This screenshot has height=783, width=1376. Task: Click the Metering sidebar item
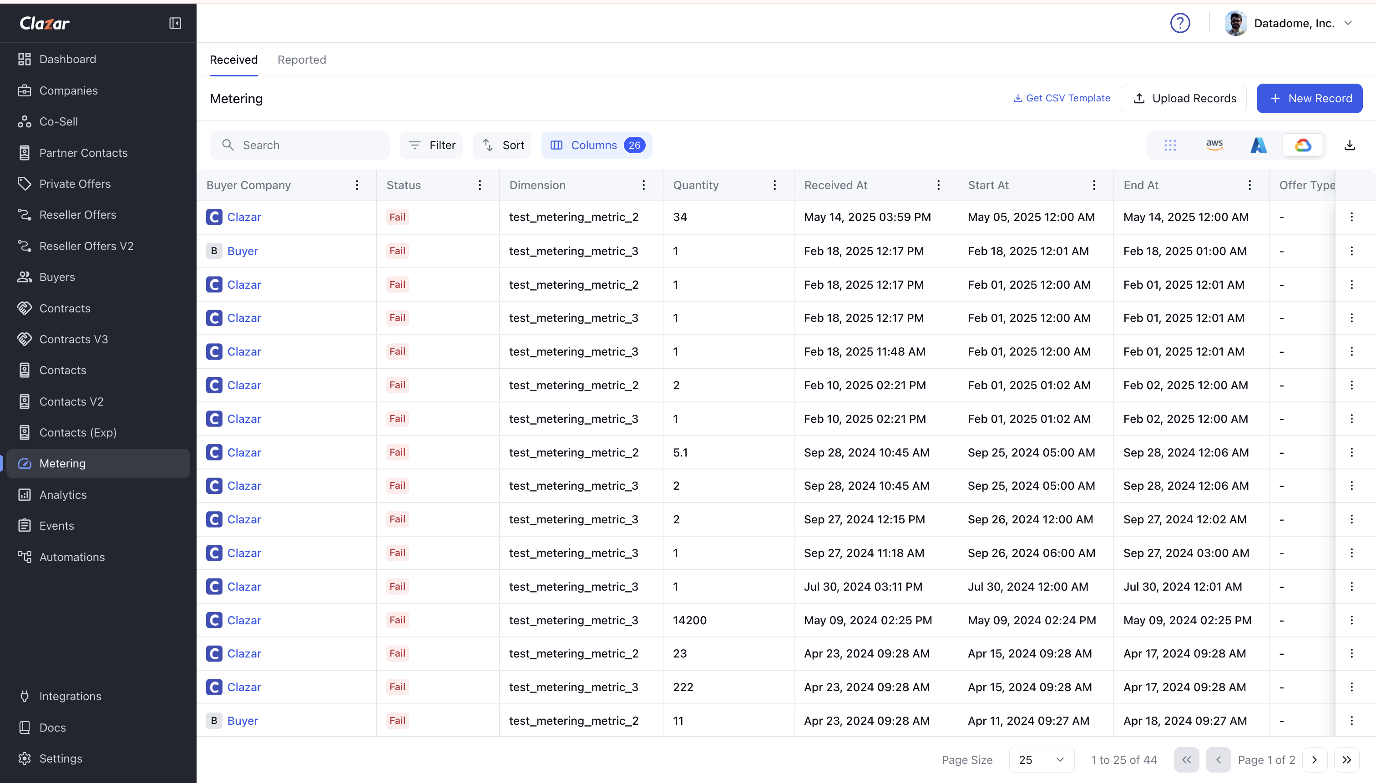tap(98, 463)
